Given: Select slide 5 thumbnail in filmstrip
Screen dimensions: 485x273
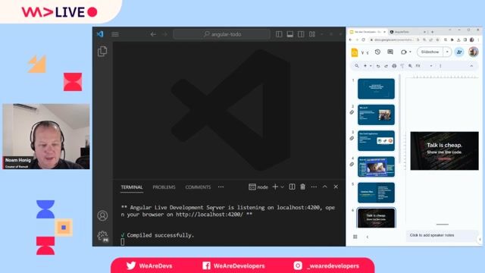Looking at the screenshot, I should tap(376, 193).
